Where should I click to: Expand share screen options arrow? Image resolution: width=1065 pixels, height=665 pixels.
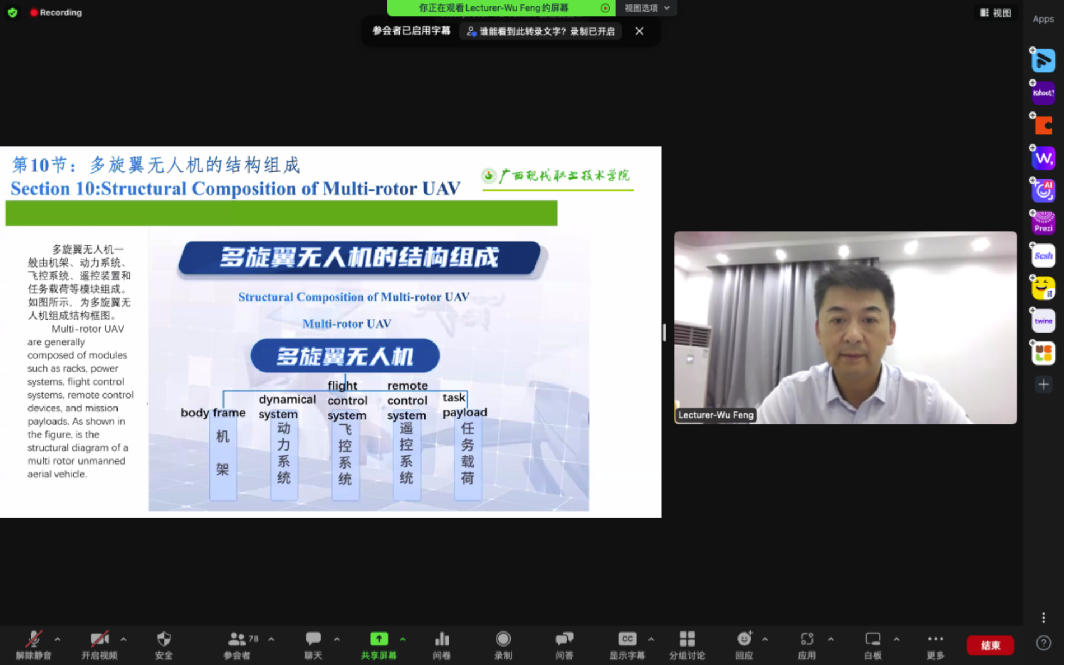pos(403,639)
